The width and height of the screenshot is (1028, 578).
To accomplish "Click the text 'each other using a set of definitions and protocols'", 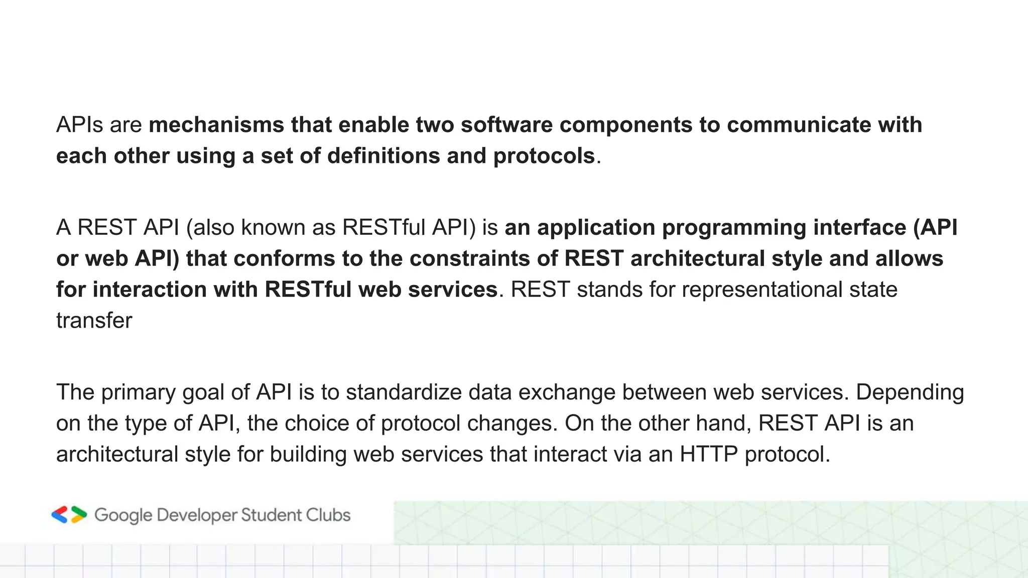I will [x=325, y=156].
